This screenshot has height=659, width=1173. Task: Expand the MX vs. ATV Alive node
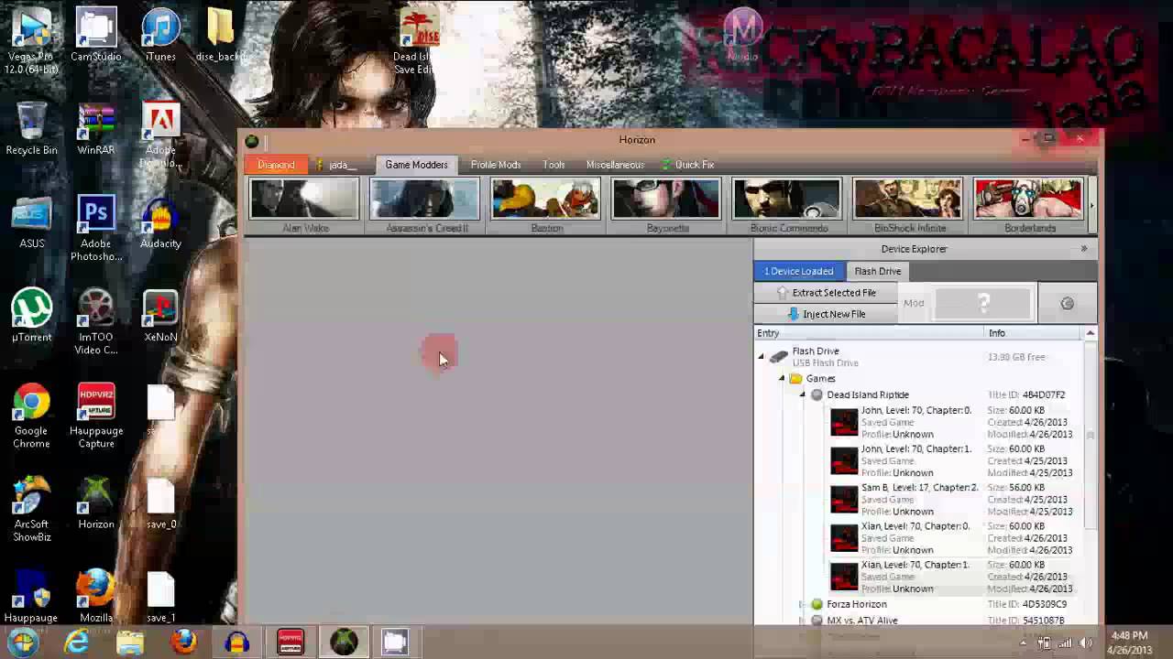[x=802, y=621]
